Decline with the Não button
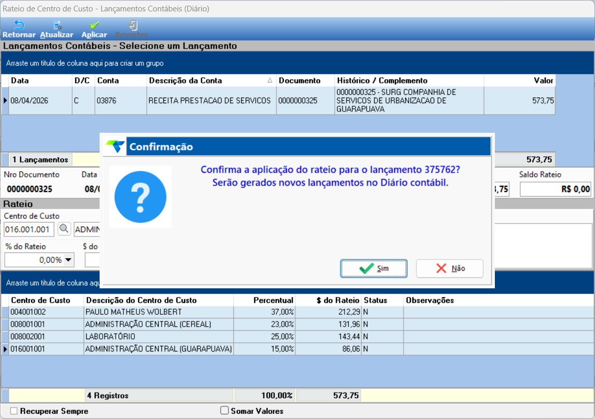The width and height of the screenshot is (595, 419). coord(450,269)
